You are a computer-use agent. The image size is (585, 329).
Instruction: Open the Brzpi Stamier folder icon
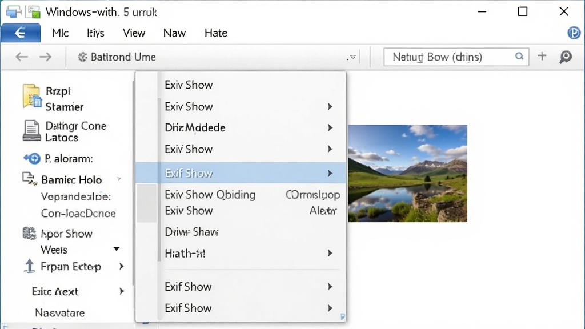(x=32, y=97)
